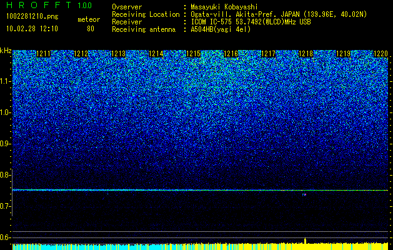Viewport: 393px width, 250px height.
Task: Select the name Masayuki Kobayashi
Action: pos(224,7)
